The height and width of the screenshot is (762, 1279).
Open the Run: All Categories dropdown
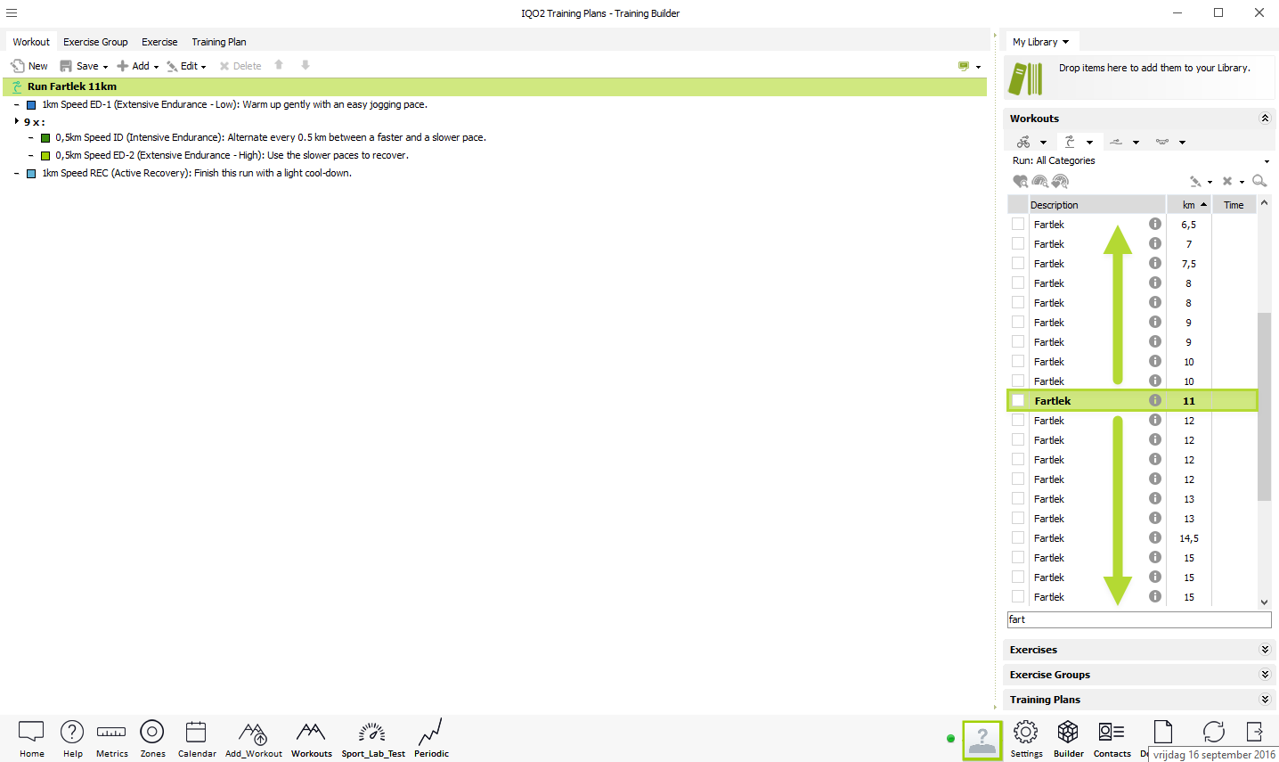1140,160
